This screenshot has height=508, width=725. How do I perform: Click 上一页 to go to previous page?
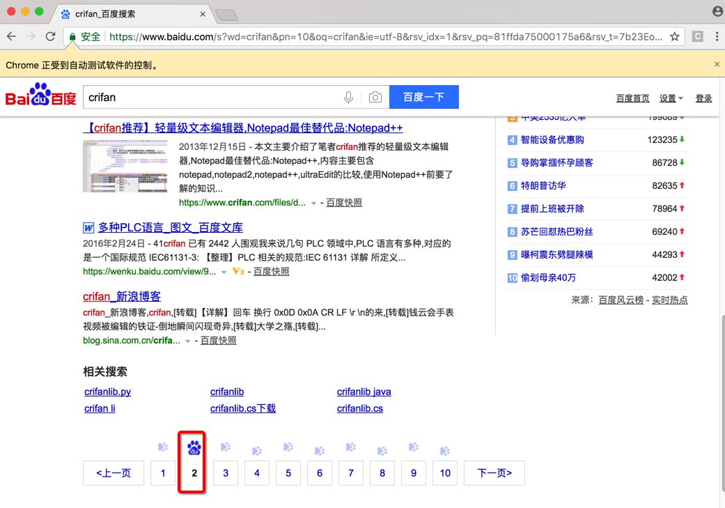pos(114,473)
